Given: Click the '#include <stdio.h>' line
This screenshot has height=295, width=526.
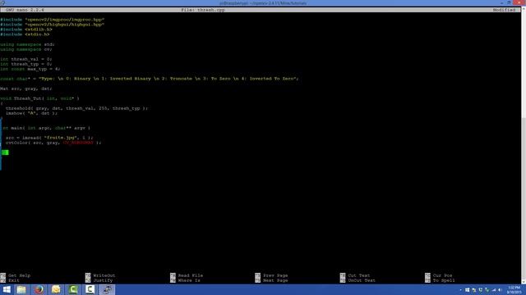Looking at the screenshot, I should pyautogui.click(x=25, y=34).
